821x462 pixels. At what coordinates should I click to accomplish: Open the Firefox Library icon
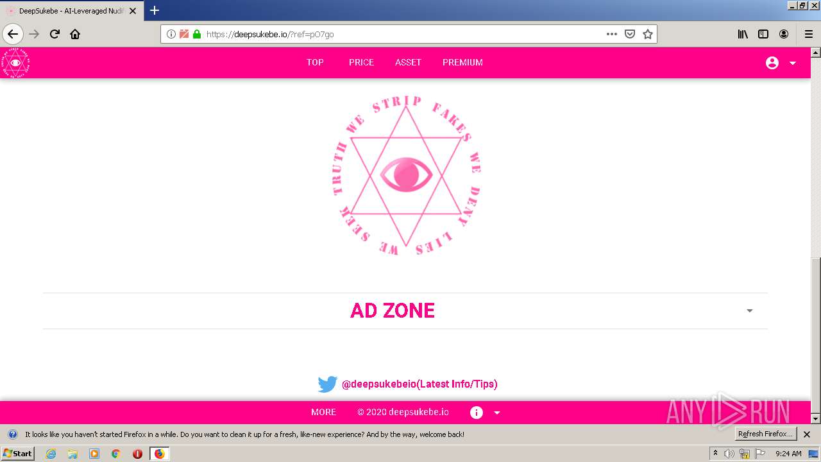tap(743, 35)
